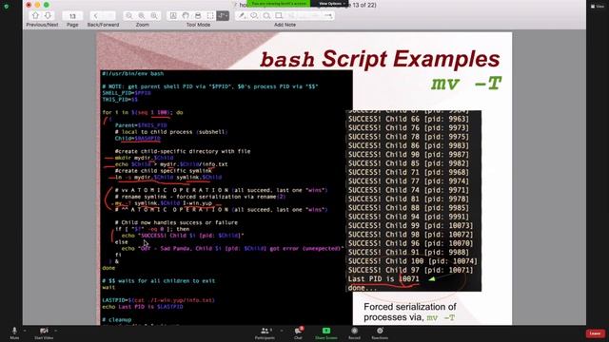Open Reactions menu
This screenshot has height=342, width=609.
380,332
